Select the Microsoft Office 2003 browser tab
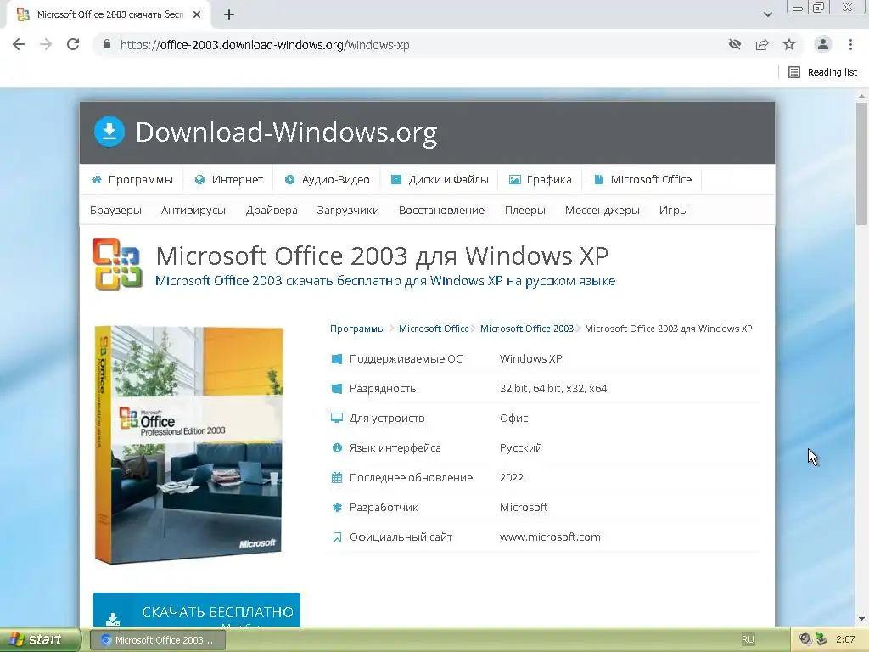 (108, 15)
